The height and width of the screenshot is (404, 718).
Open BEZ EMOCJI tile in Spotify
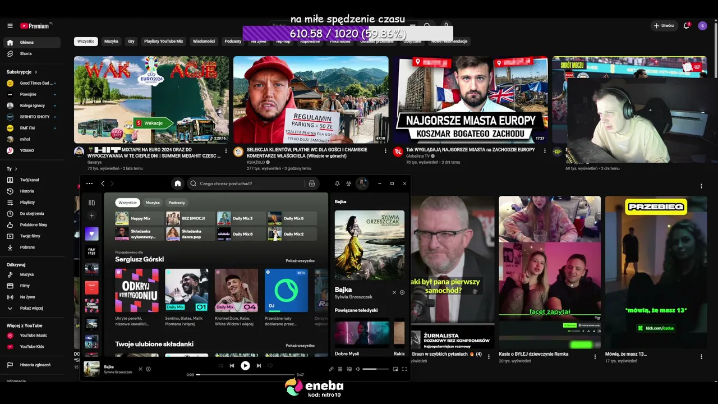190,218
